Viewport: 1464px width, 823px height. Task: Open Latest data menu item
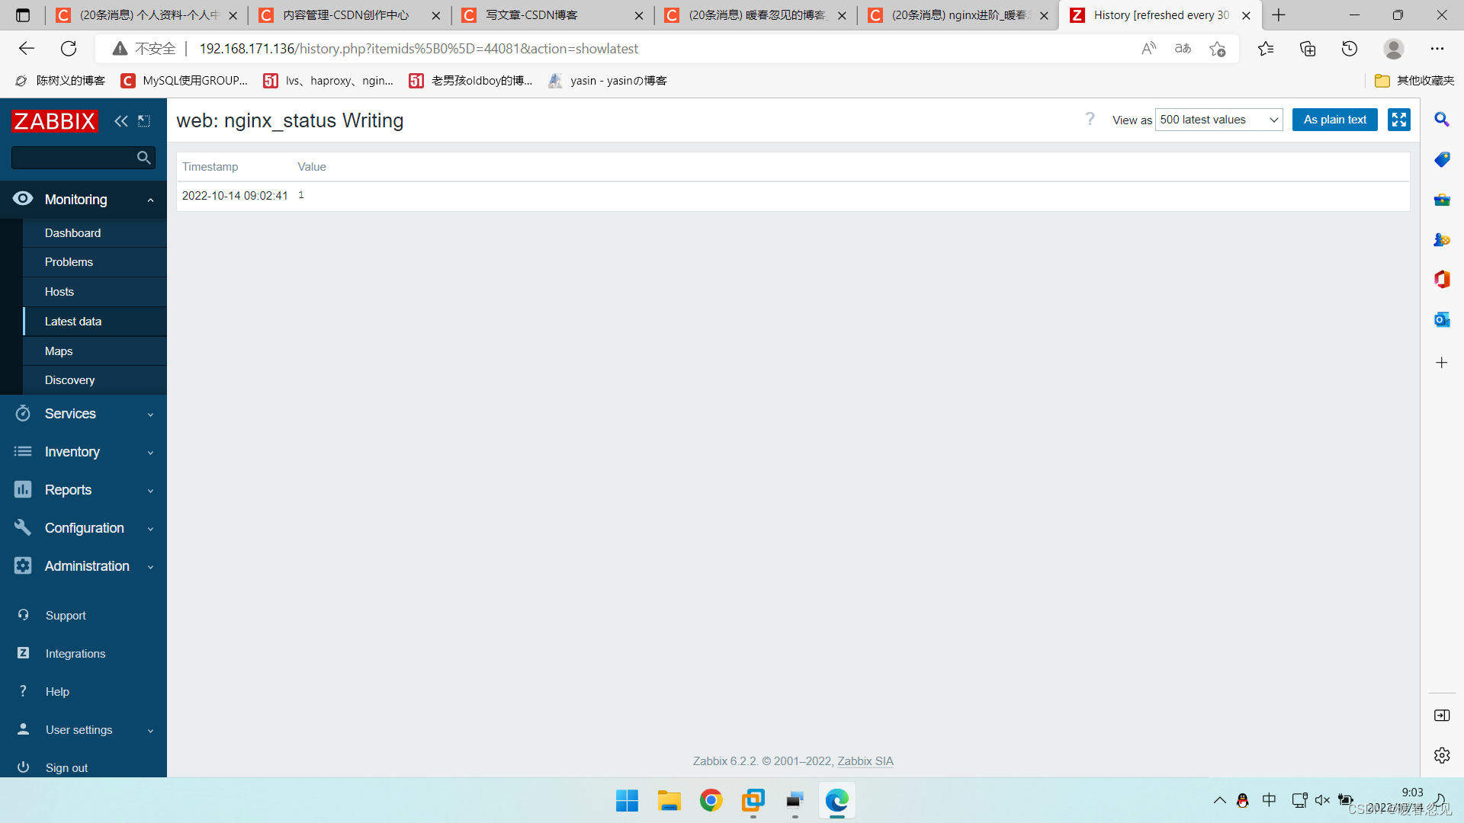tap(73, 322)
